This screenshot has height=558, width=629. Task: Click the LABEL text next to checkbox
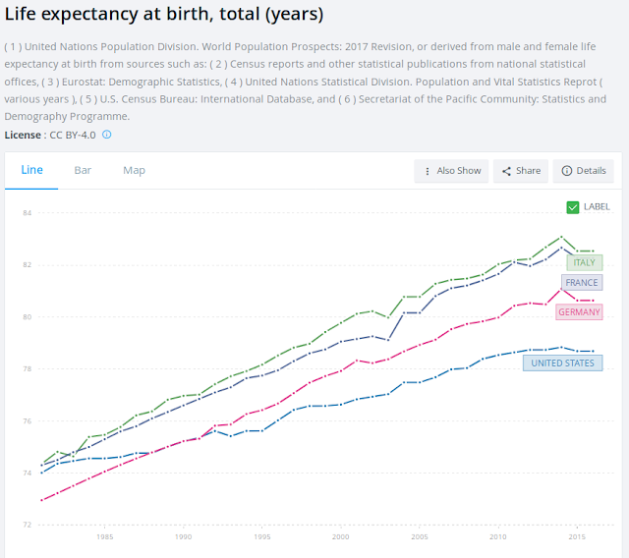pos(597,207)
